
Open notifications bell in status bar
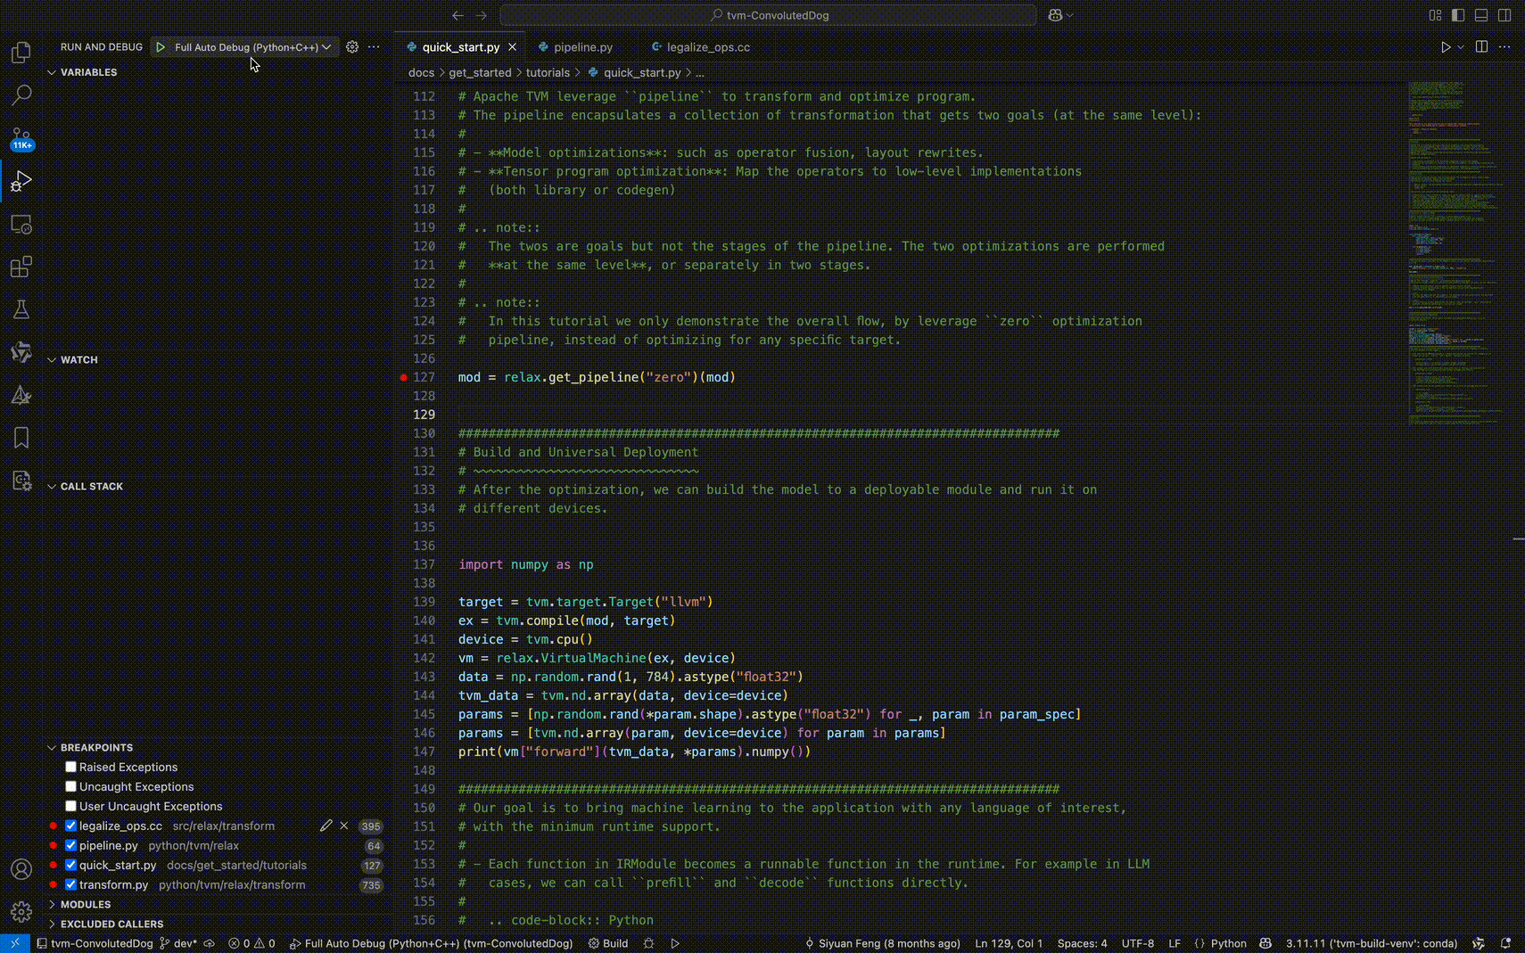(1505, 943)
